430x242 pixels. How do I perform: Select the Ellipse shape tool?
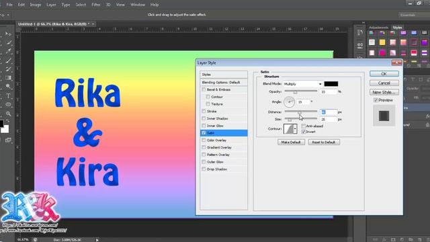click(8, 105)
